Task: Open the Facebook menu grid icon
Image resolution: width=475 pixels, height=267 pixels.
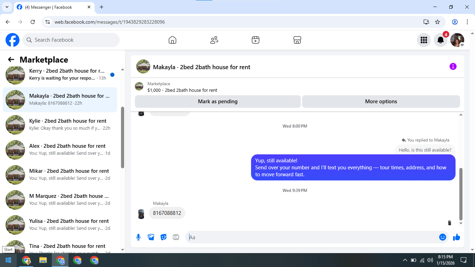Action: pyautogui.click(x=424, y=40)
